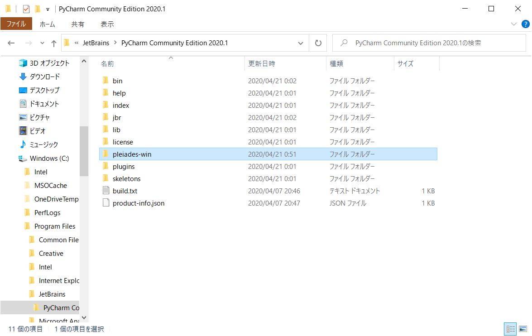532x336 pixels.
Task: Select OneDriveTemp folder in tree
Action: point(56,199)
